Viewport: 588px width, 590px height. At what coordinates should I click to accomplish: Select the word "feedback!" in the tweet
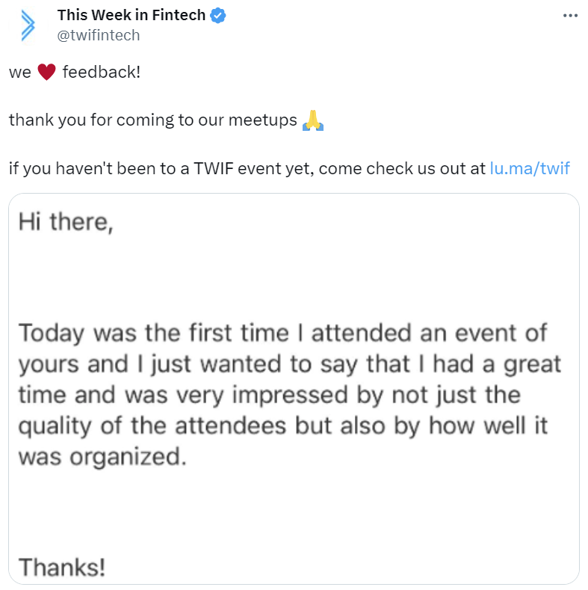pyautogui.click(x=102, y=72)
